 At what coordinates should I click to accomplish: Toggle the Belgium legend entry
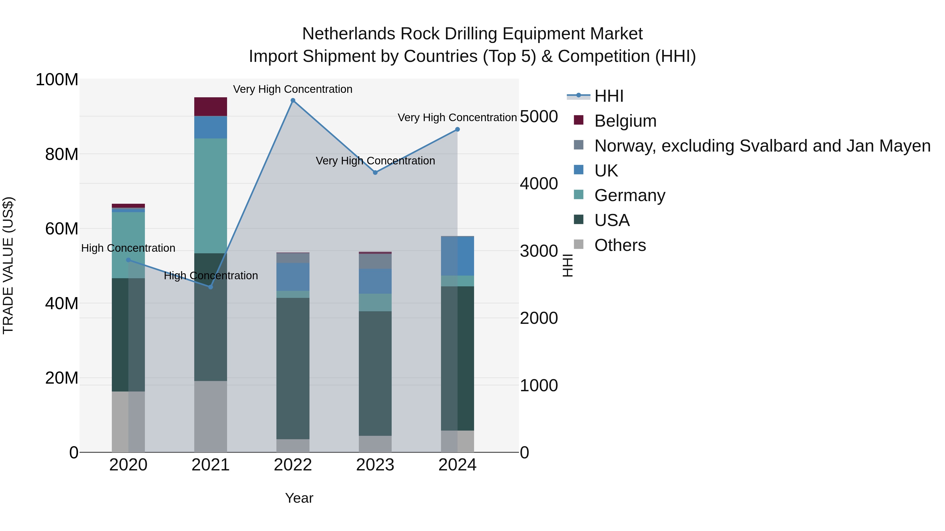coord(615,121)
